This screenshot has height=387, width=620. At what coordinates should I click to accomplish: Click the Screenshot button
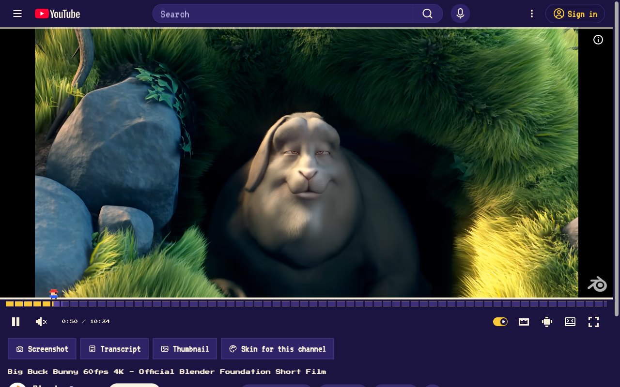[x=42, y=349]
